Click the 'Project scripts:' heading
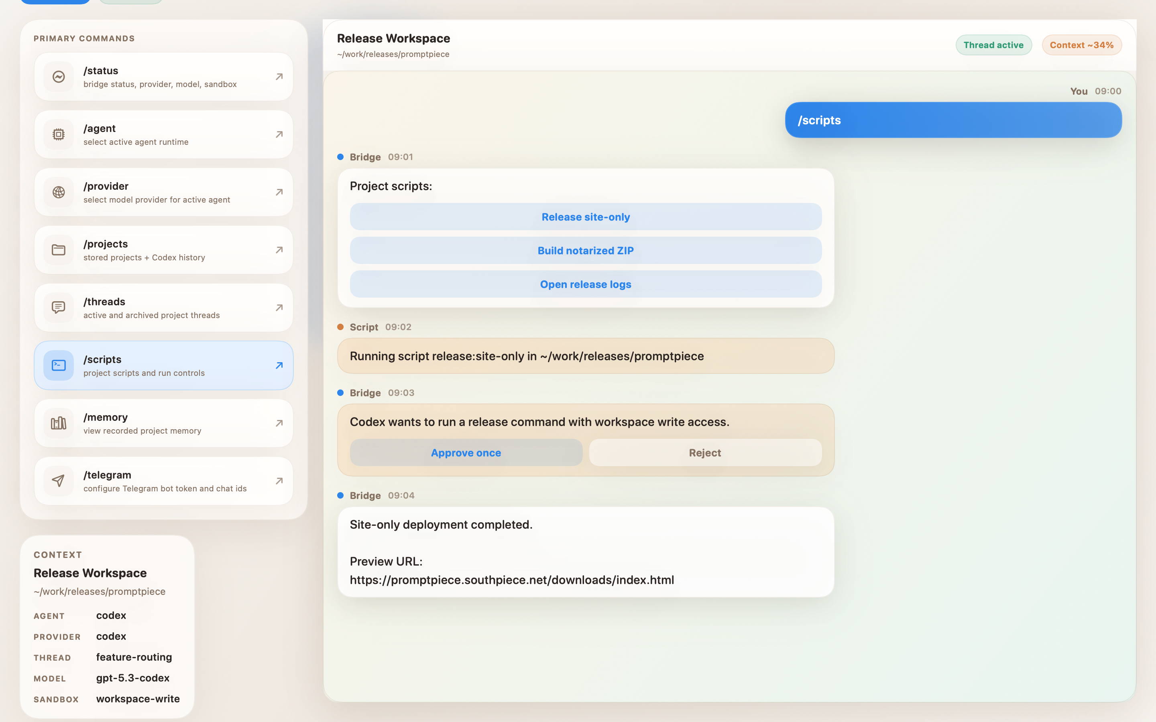Screen dimensions: 1156x722 (x=391, y=186)
